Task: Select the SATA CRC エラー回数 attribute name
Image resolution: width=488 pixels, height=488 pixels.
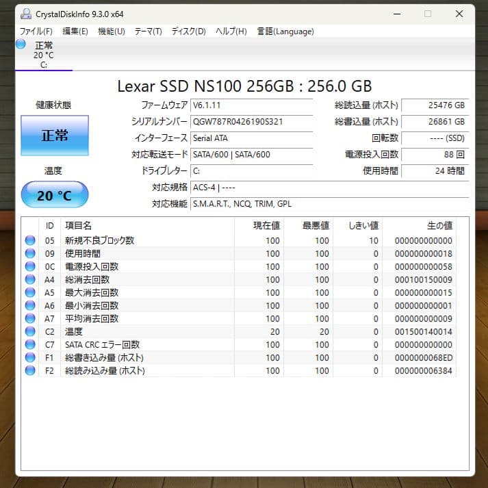Action: pos(103,345)
